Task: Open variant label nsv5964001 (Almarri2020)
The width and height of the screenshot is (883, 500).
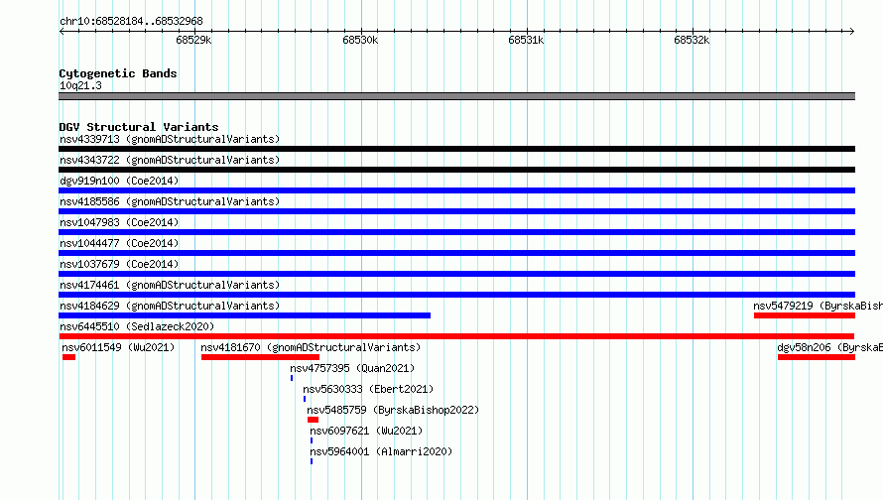Action: pos(381,451)
